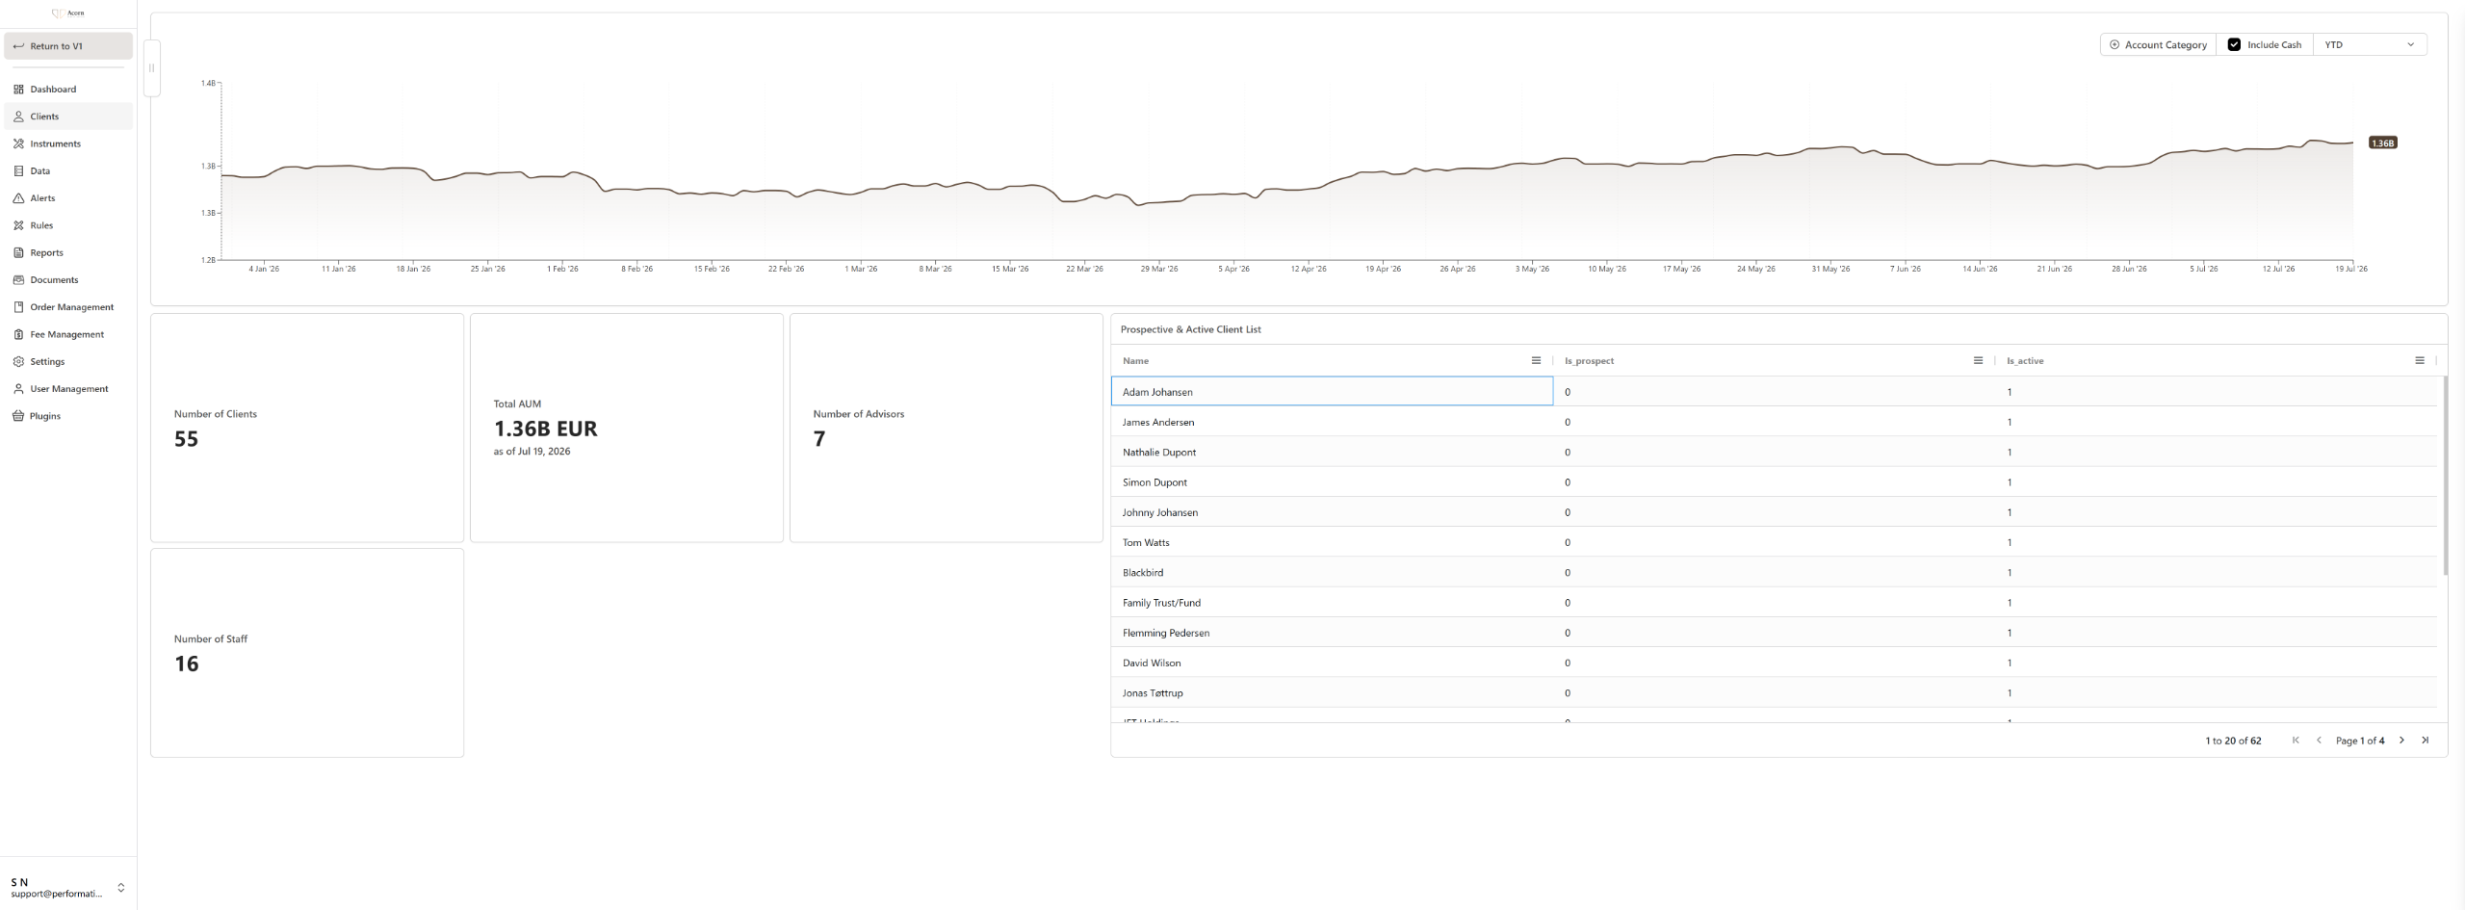The height and width of the screenshot is (910, 2465).
Task: Sort by the Is_active column header
Action: (x=2025, y=361)
